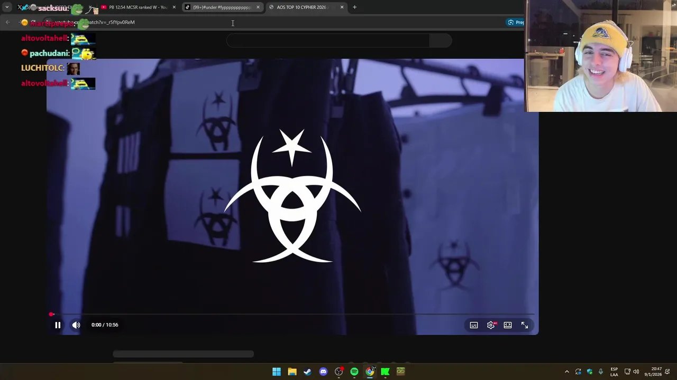Click the YouTube search button
The image size is (677, 380).
(x=441, y=41)
